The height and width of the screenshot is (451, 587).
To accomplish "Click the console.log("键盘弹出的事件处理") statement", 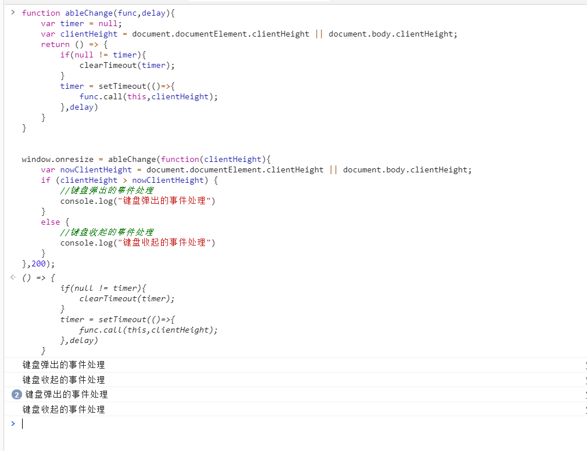I will point(138,201).
